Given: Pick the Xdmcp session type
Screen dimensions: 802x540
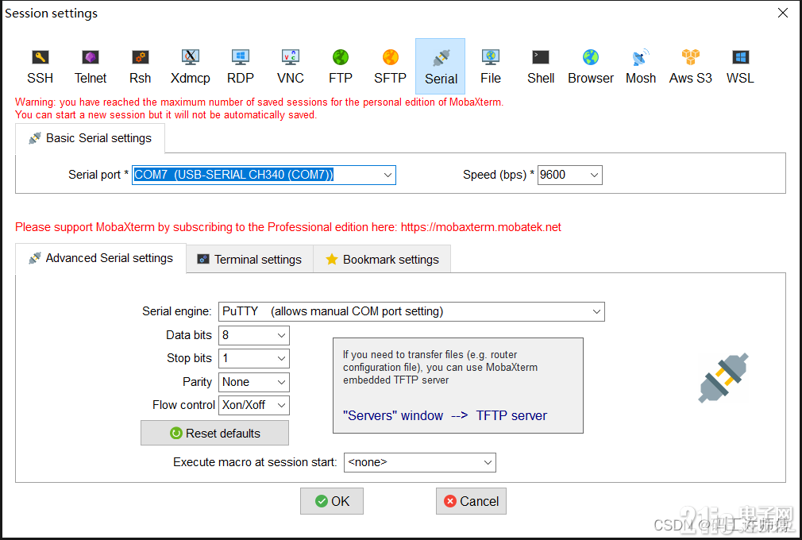Looking at the screenshot, I should coord(191,67).
